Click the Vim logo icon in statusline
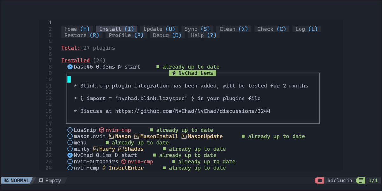Image resolution: width=382 pixels, height=191 pixels. 6,181
